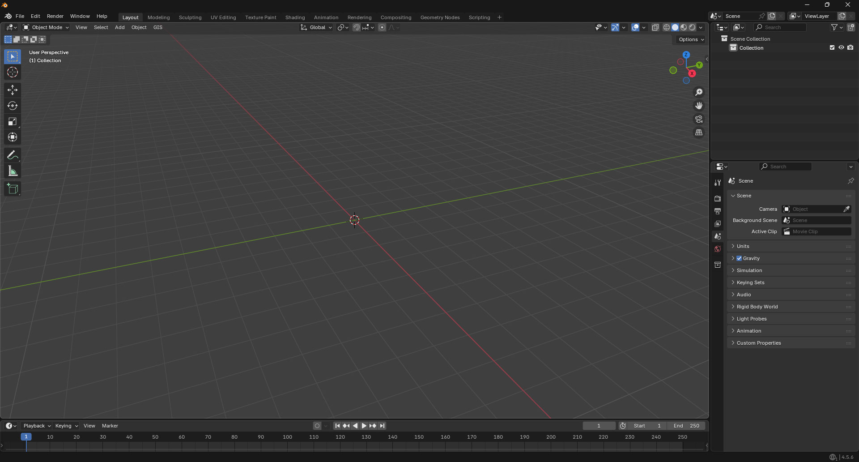This screenshot has height=462, width=859.
Task: Select the Scale tool
Action: coord(13,121)
